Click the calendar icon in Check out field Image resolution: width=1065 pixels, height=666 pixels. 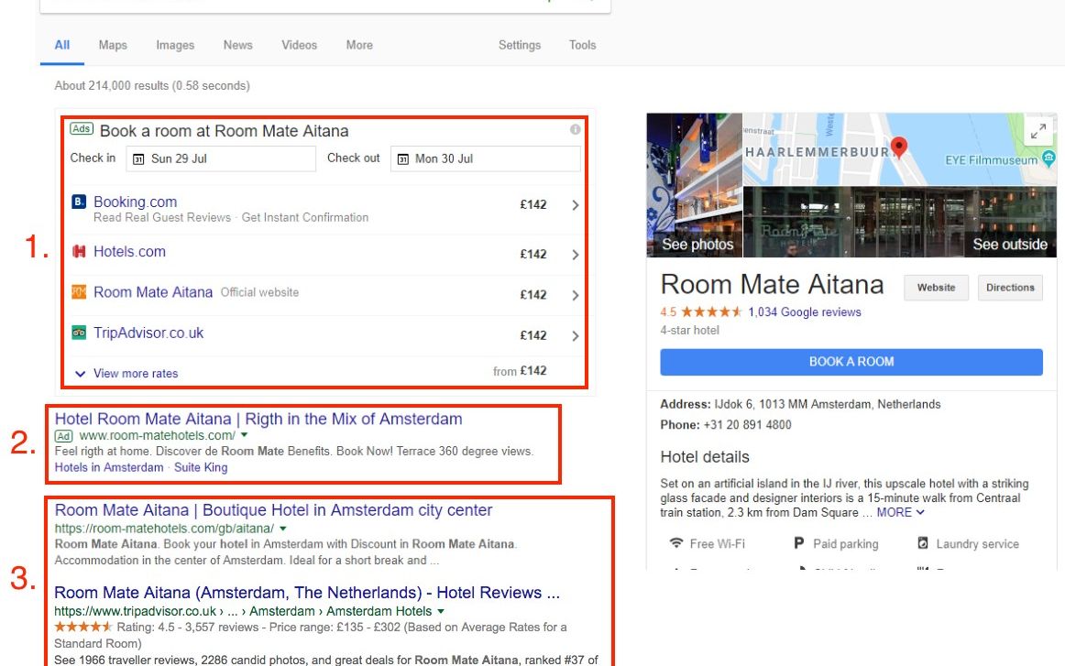[402, 158]
